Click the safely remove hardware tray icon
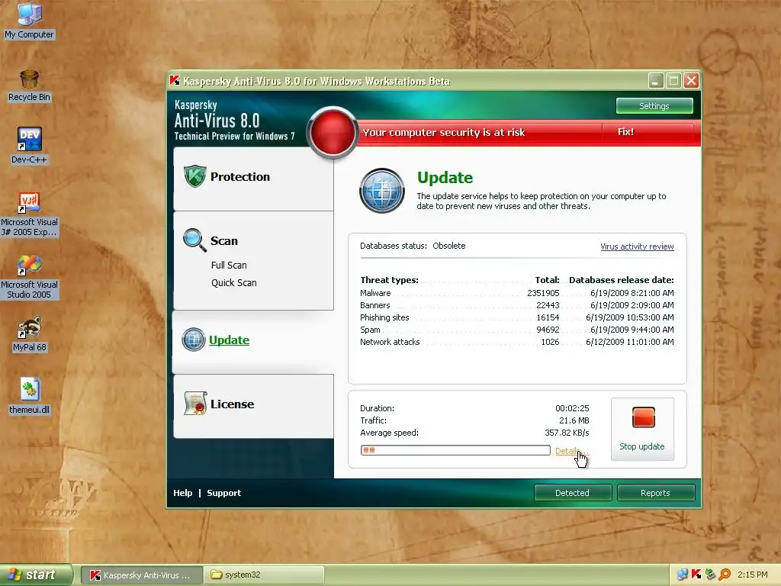781x586 pixels. [x=711, y=575]
